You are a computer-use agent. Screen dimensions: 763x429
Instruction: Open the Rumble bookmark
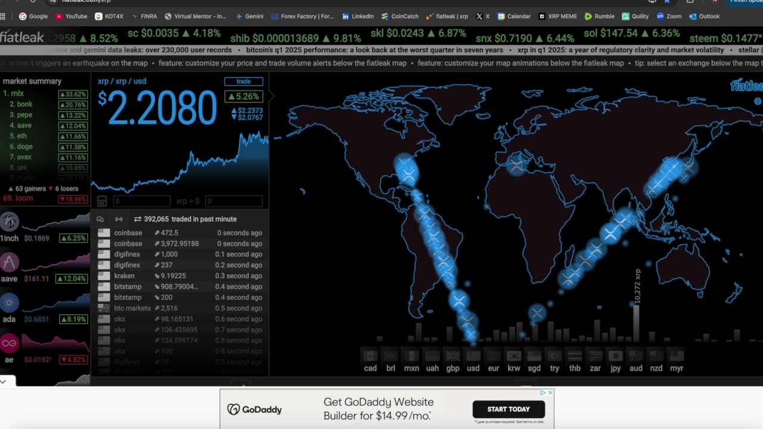pos(599,16)
